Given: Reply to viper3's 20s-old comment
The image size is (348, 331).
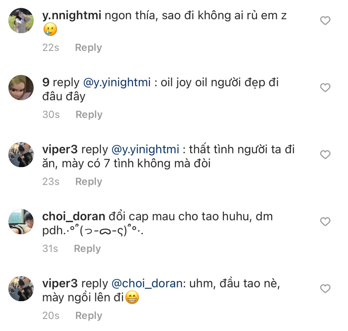Looking at the screenshot, I should tap(89, 316).
